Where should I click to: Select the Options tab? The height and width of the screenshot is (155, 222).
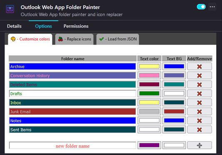43,26
